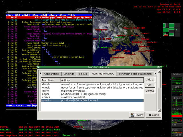Screen dimensions: 183x137
Task: Select the henry atting load focus-transparency.jl message
Action: point(49,45)
